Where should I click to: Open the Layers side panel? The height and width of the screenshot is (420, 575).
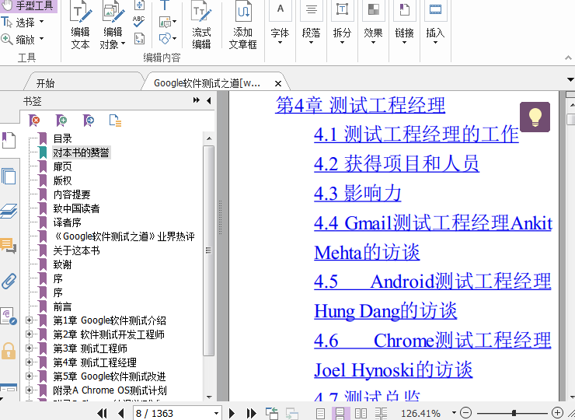(x=9, y=211)
